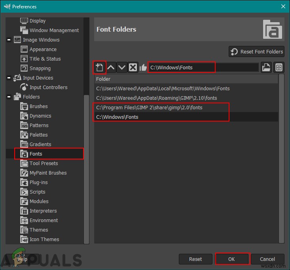Image resolution: width=290 pixels, height=270 pixels.
Task: Collapse the Image Windows tree node
Action: pyautogui.click(x=9, y=40)
